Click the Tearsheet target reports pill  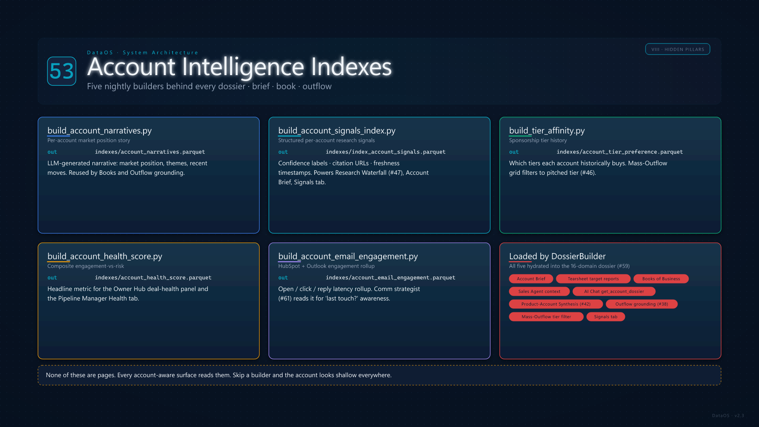pos(593,279)
